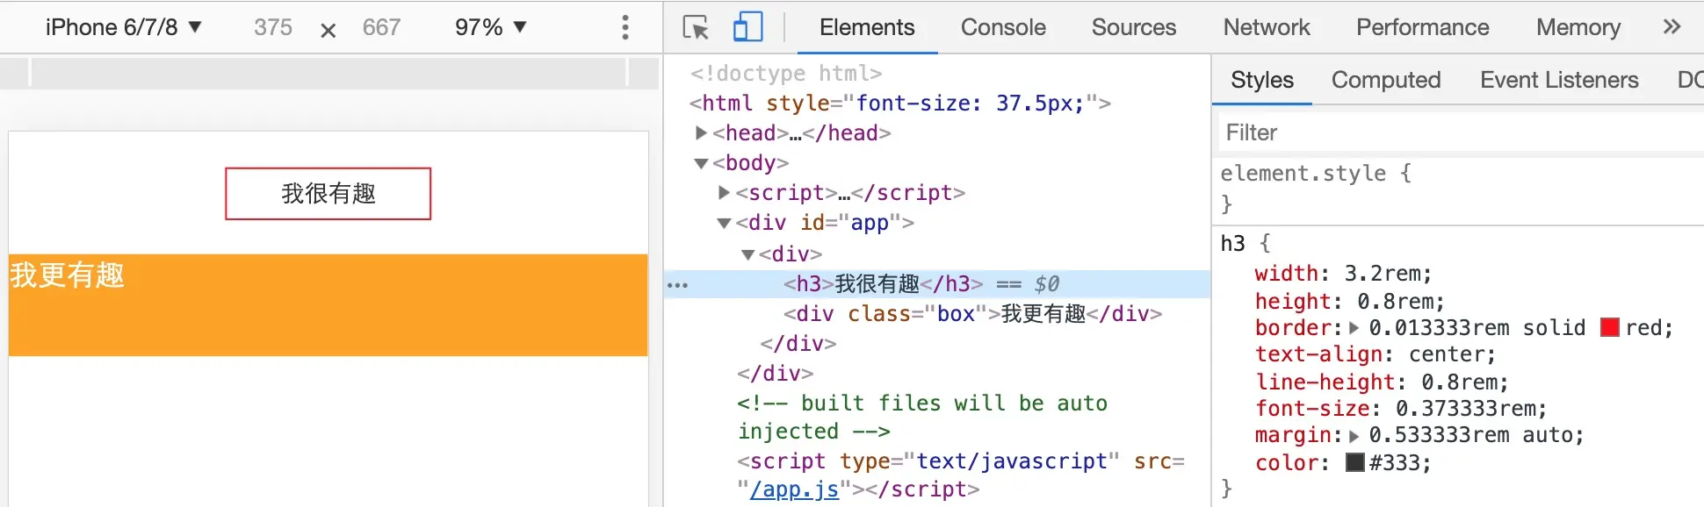
Task: Go to the Performance tab
Action: tap(1423, 27)
